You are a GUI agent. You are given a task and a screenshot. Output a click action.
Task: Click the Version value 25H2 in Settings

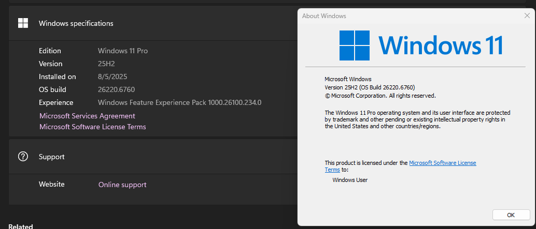pos(106,64)
